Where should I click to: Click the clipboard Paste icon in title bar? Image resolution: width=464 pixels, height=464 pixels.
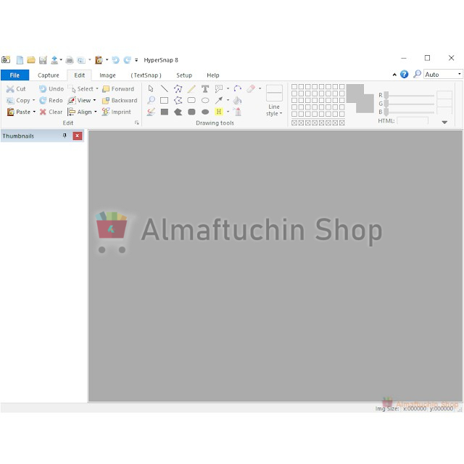click(x=99, y=60)
